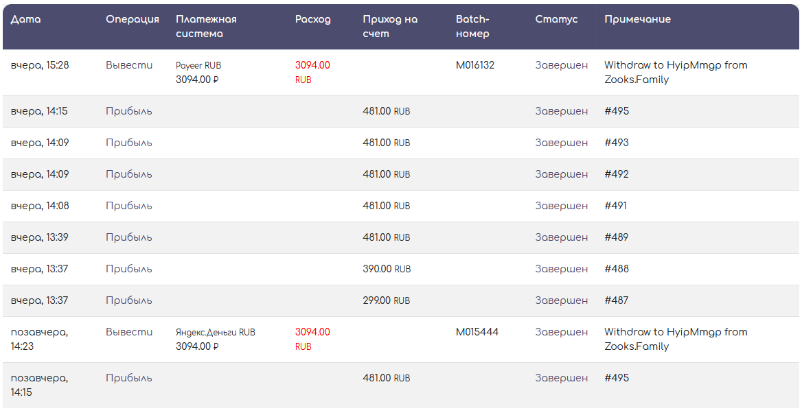Click the Batch-номер column header
This screenshot has width=802, height=415.
point(472,27)
